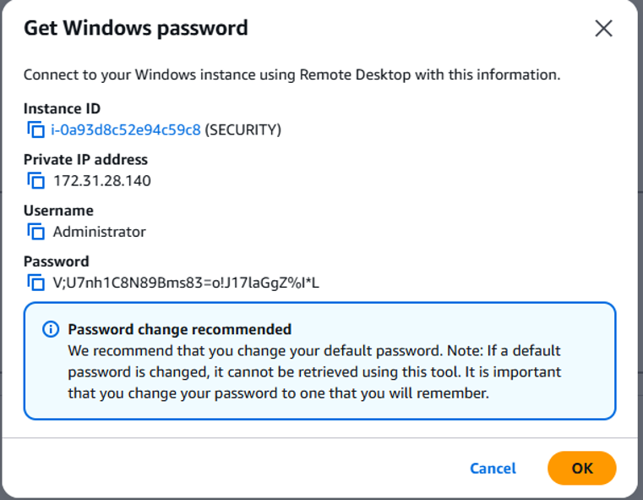Copy the Instance ID to clipboard

36,129
